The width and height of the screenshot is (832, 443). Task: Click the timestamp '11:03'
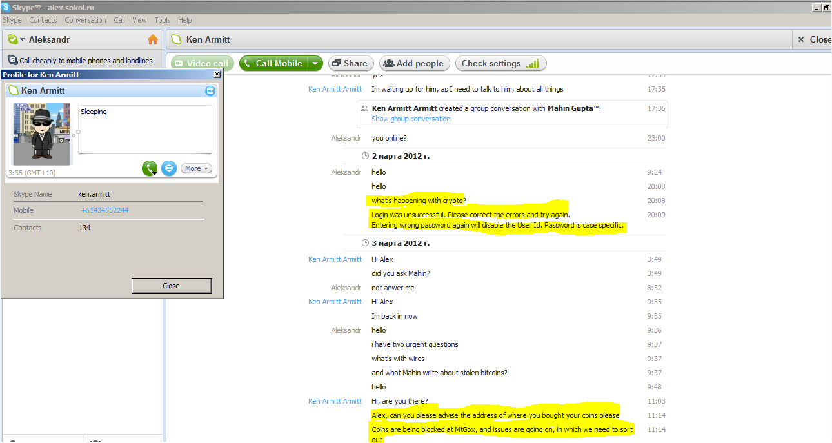657,401
